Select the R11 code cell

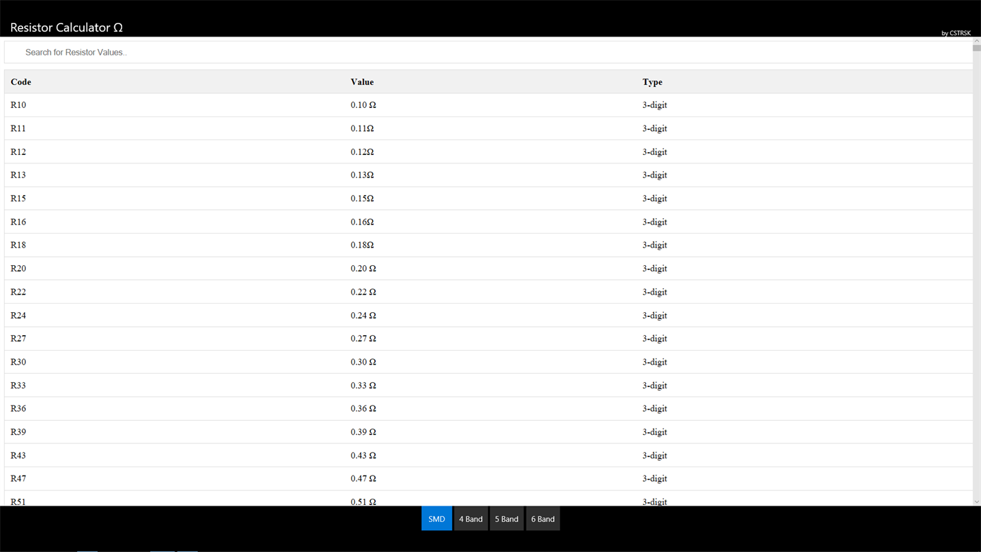(18, 128)
